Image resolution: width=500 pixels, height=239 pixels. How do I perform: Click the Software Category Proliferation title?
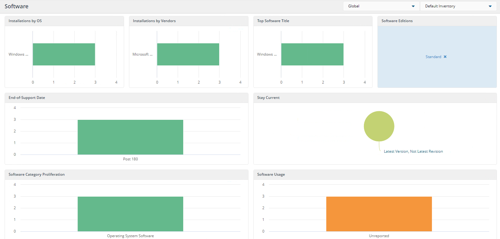coord(37,174)
